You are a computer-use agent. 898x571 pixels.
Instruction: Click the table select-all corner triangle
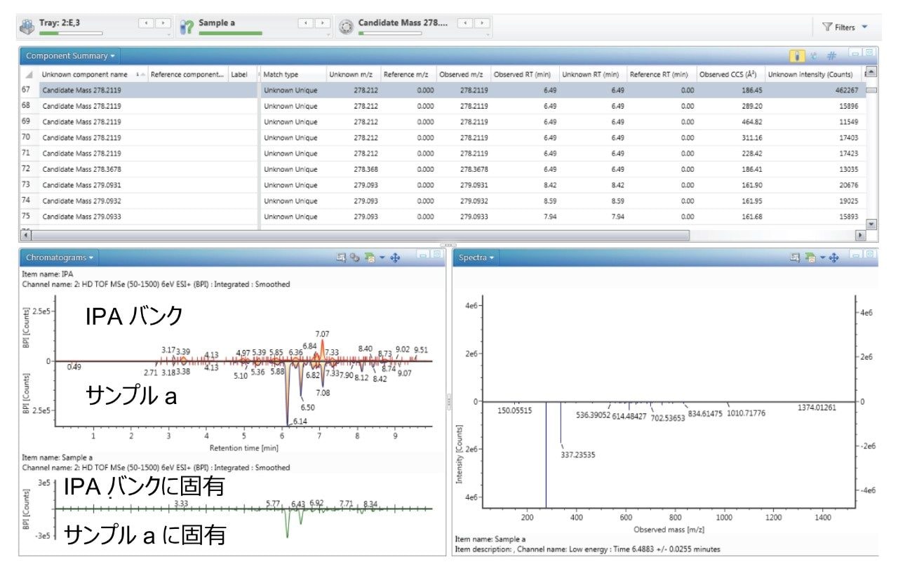pyautogui.click(x=29, y=74)
